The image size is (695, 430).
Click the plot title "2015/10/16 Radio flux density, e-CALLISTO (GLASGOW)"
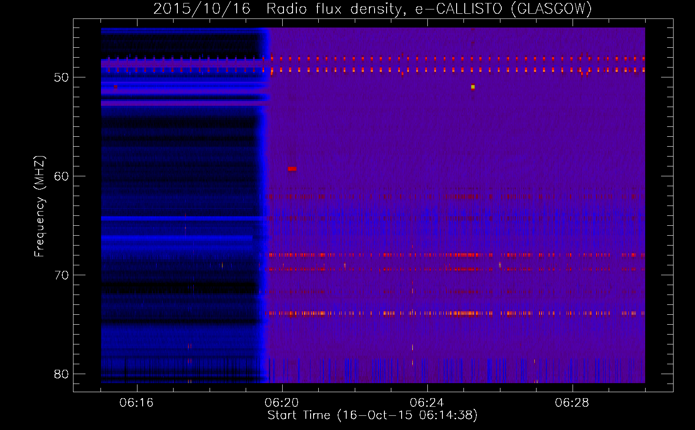point(372,9)
